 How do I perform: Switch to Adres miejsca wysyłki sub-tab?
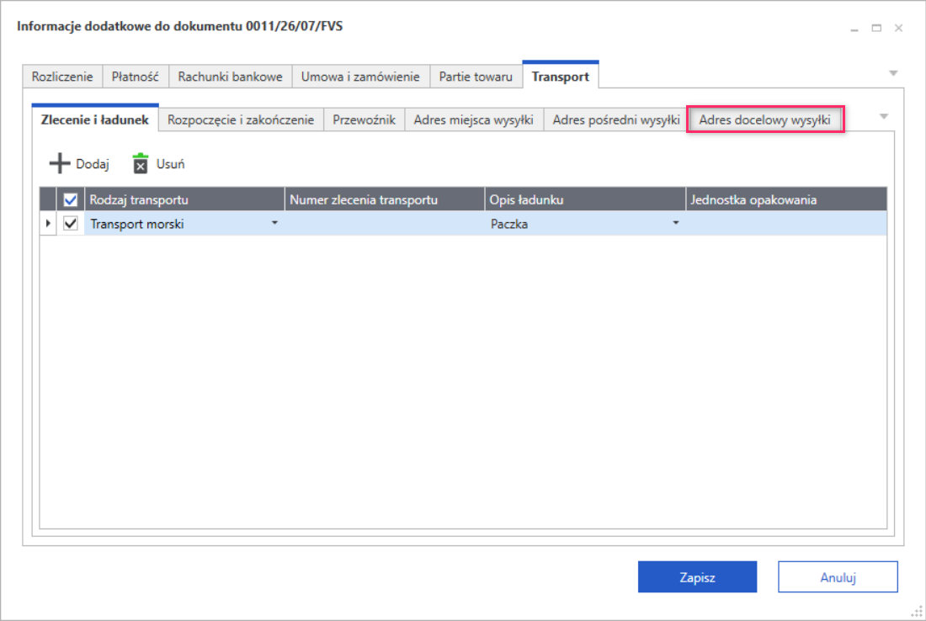click(474, 119)
